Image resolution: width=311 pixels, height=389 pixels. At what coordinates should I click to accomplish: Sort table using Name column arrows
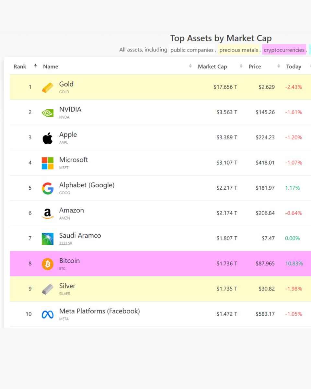click(x=190, y=66)
